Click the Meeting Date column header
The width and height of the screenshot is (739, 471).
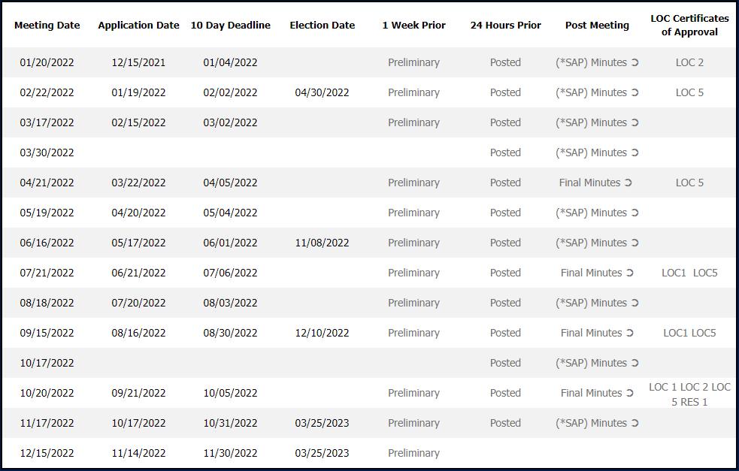tap(47, 26)
